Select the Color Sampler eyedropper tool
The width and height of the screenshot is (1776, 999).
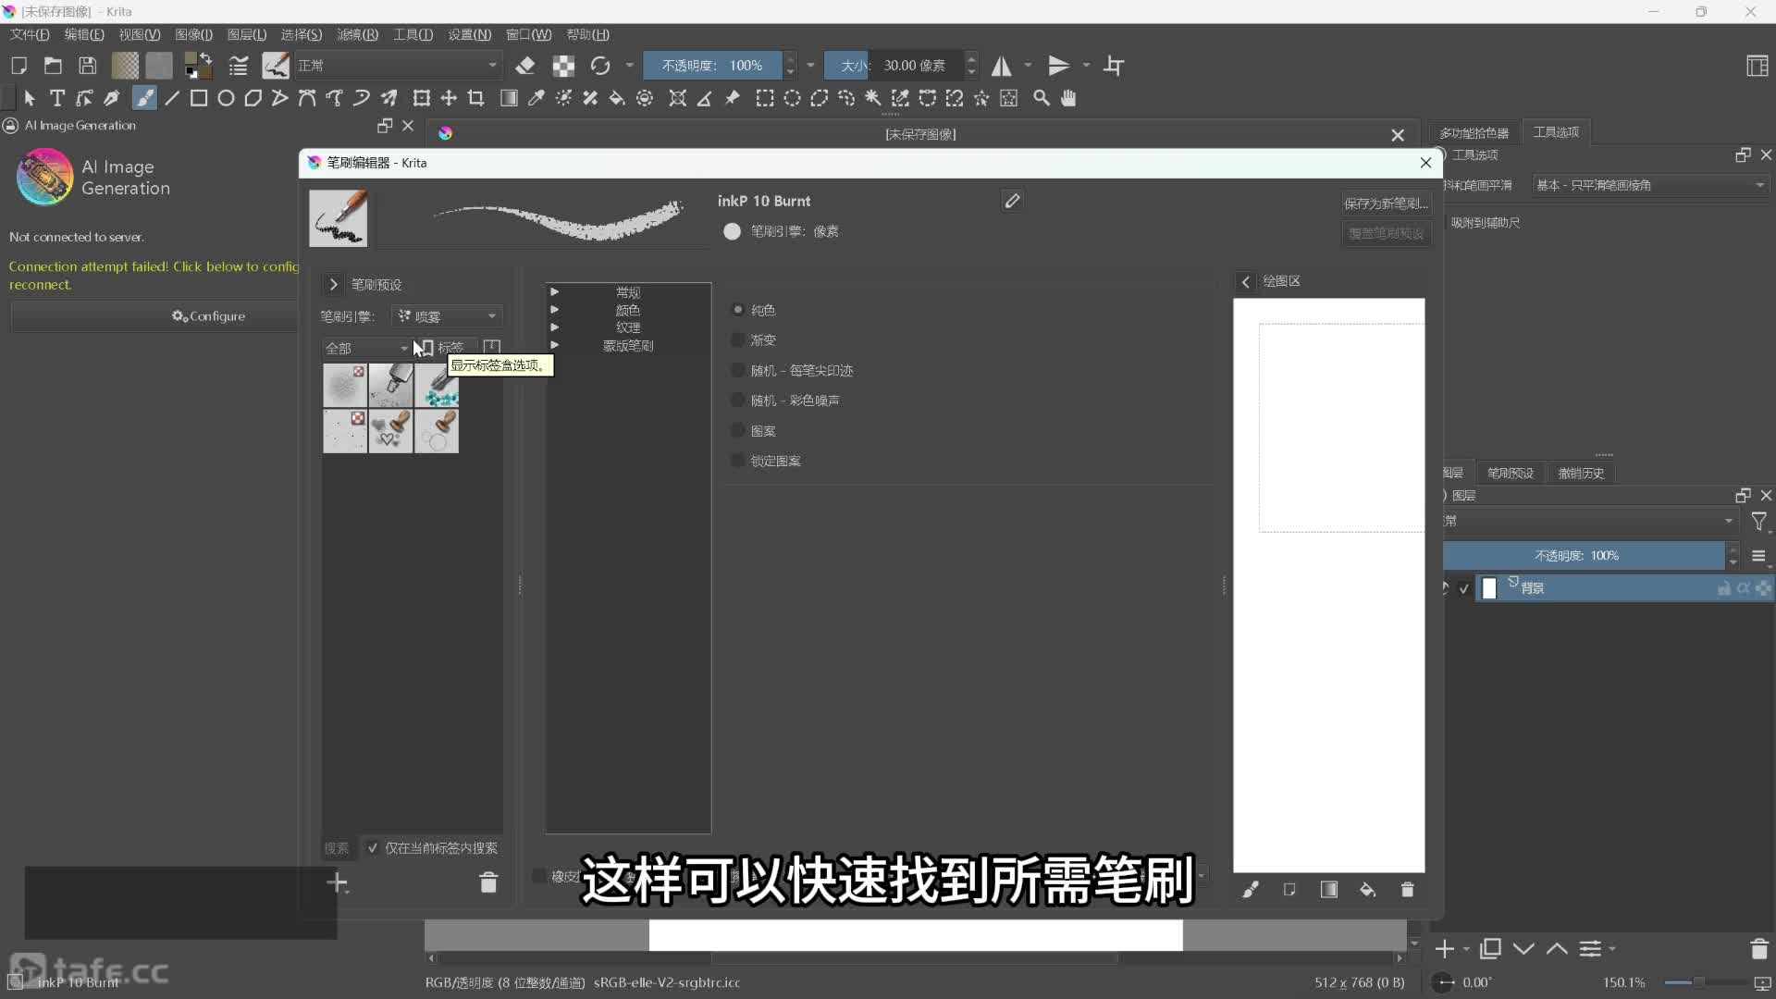pyautogui.click(x=536, y=98)
